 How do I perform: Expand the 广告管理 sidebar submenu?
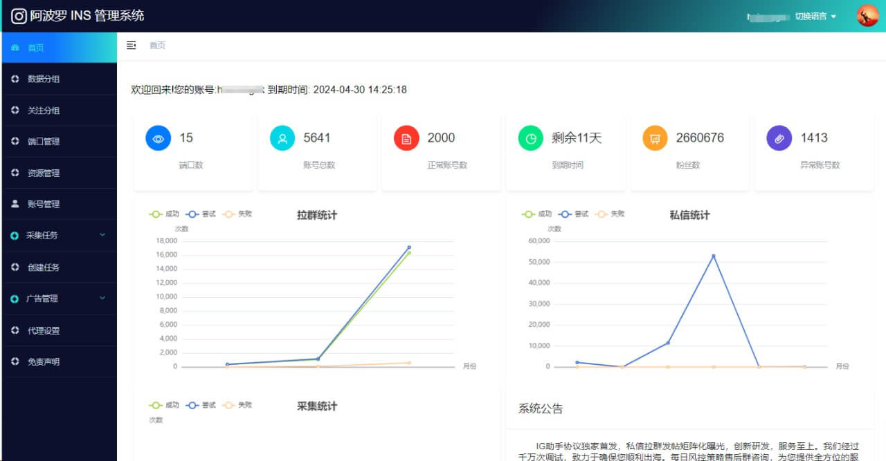point(59,299)
